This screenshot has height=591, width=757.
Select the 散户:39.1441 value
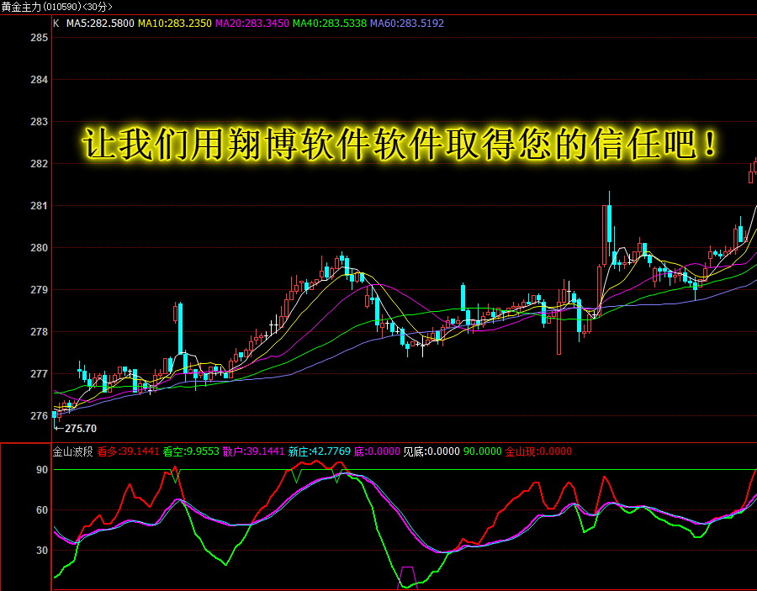pyautogui.click(x=253, y=451)
